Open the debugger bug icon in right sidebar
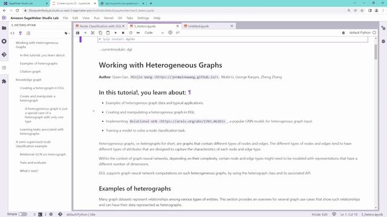The image size is (387, 217). coord(383,42)
